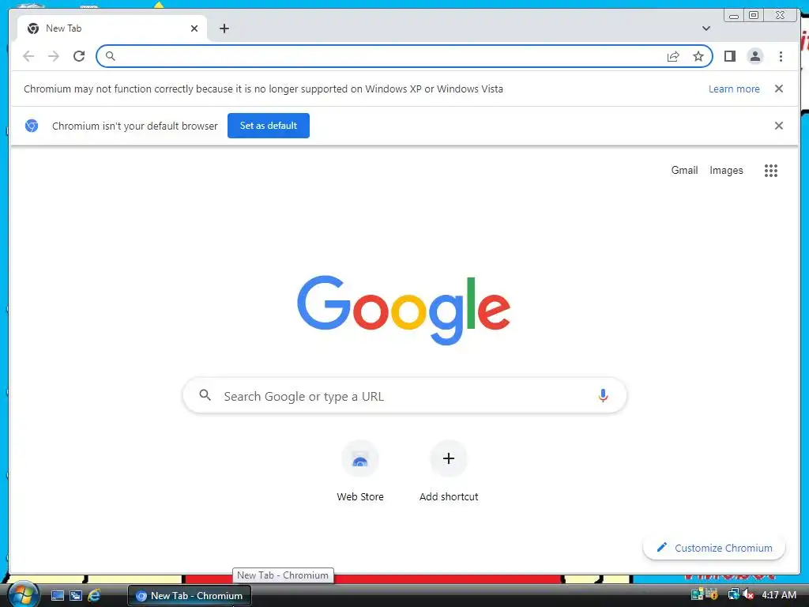Open a new tab with the plus button
The height and width of the screenshot is (607, 809).
(224, 28)
